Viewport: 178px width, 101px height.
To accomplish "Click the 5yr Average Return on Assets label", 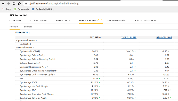I will (33, 98).
